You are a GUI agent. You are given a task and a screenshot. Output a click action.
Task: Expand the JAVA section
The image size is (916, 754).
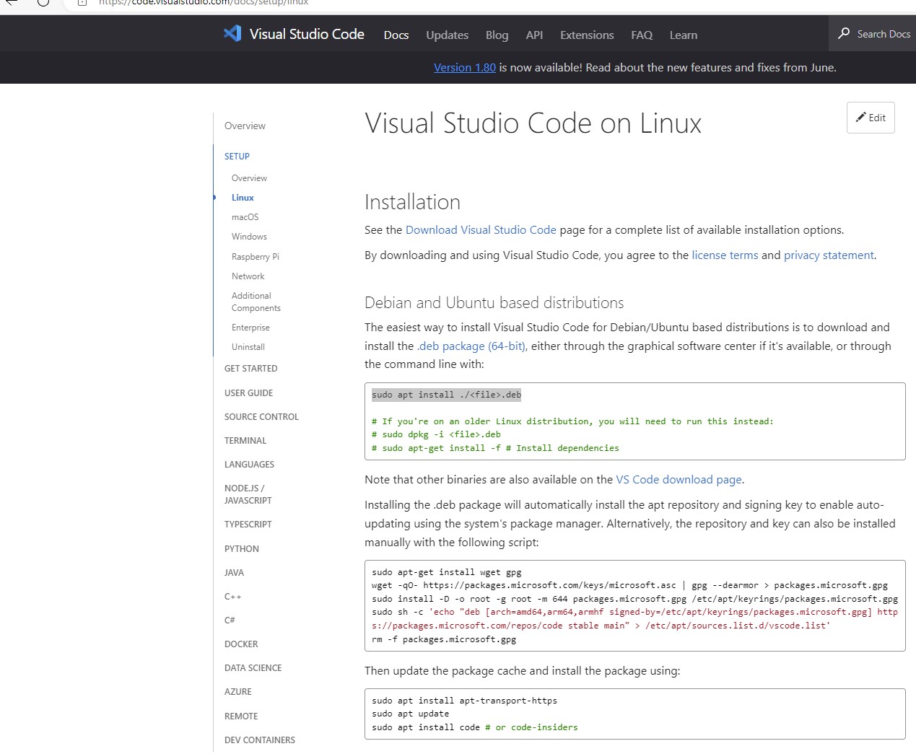234,572
